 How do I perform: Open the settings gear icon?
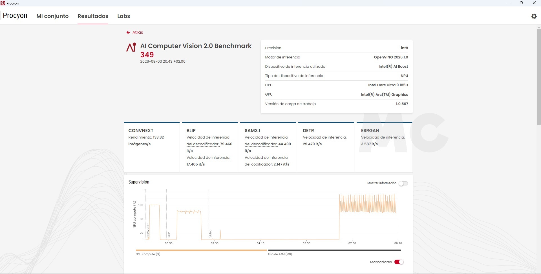point(534,16)
